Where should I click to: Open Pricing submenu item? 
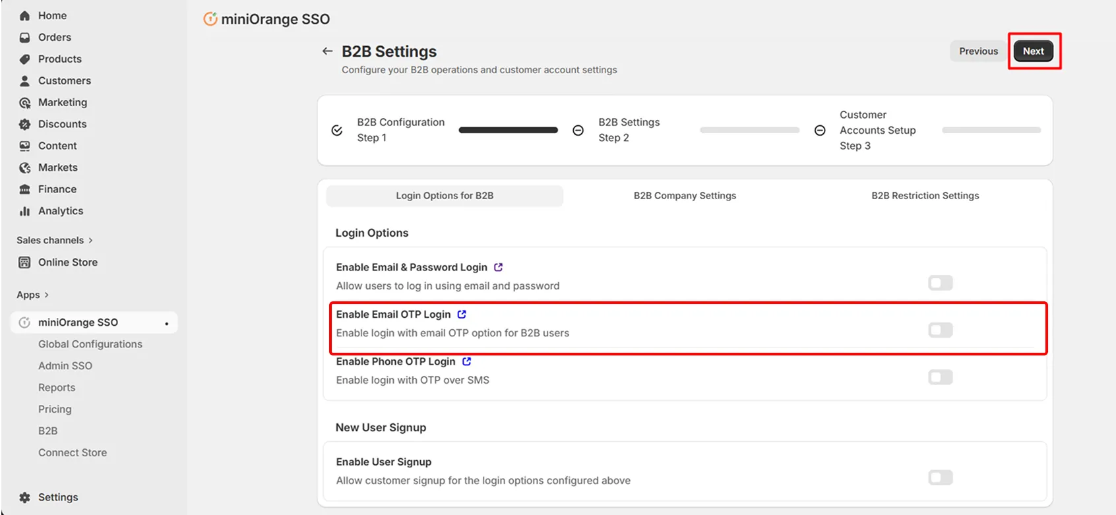(55, 409)
